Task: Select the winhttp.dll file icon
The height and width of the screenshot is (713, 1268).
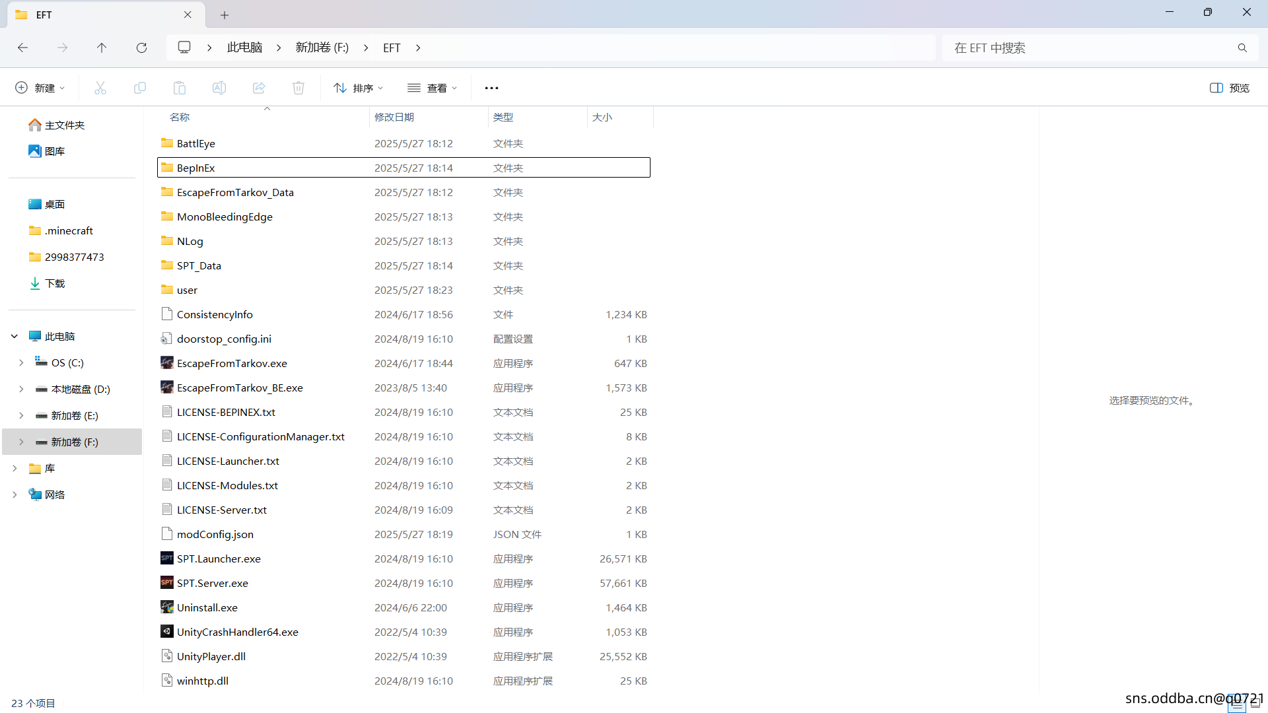Action: 167,681
